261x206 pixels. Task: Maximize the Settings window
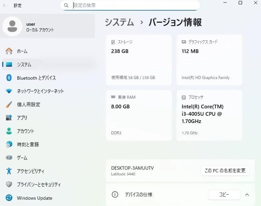click(x=240, y=3)
